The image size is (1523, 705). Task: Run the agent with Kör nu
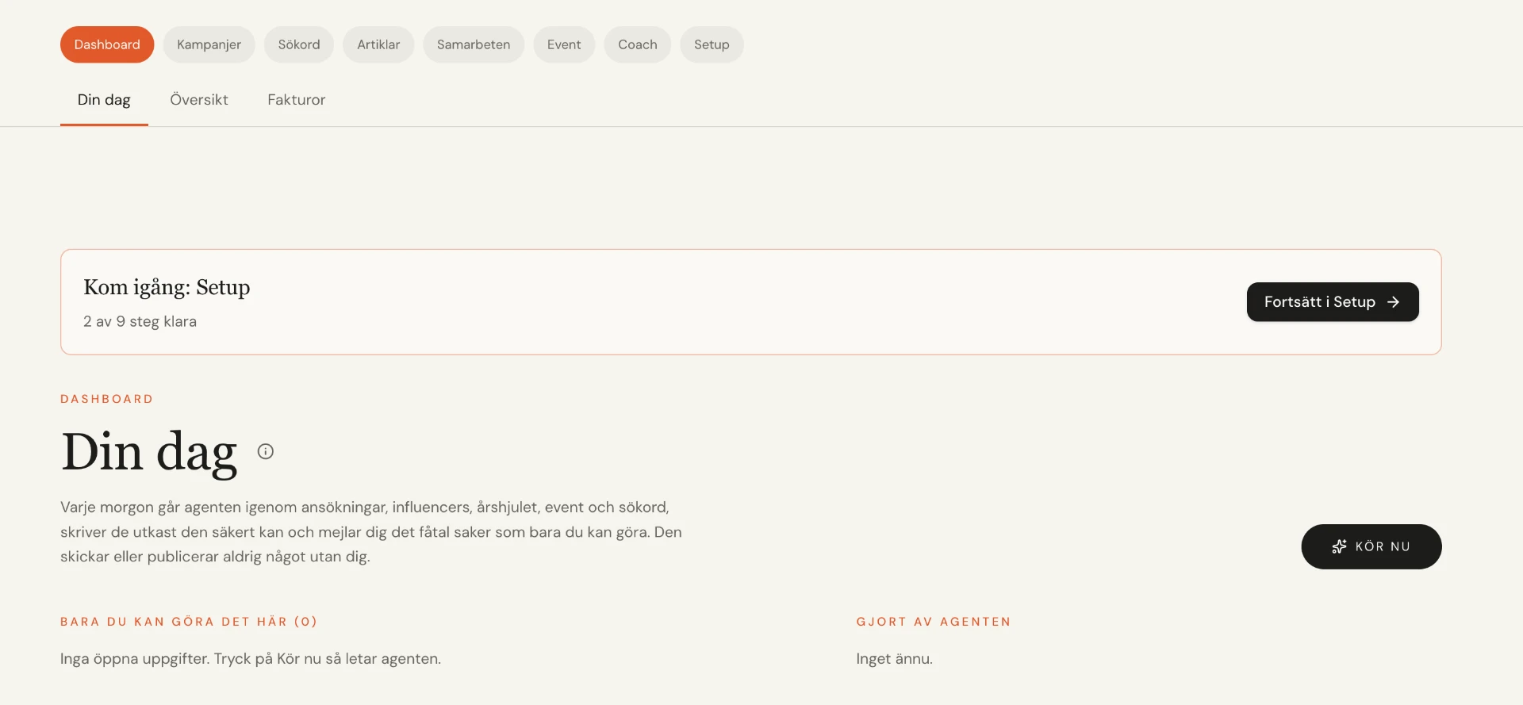coord(1371,546)
